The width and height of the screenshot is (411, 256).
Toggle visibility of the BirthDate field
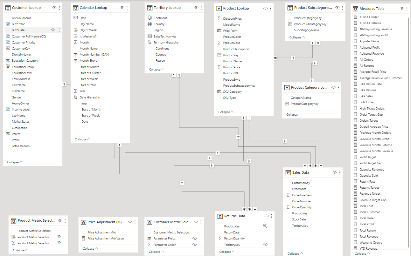[x=53, y=30]
